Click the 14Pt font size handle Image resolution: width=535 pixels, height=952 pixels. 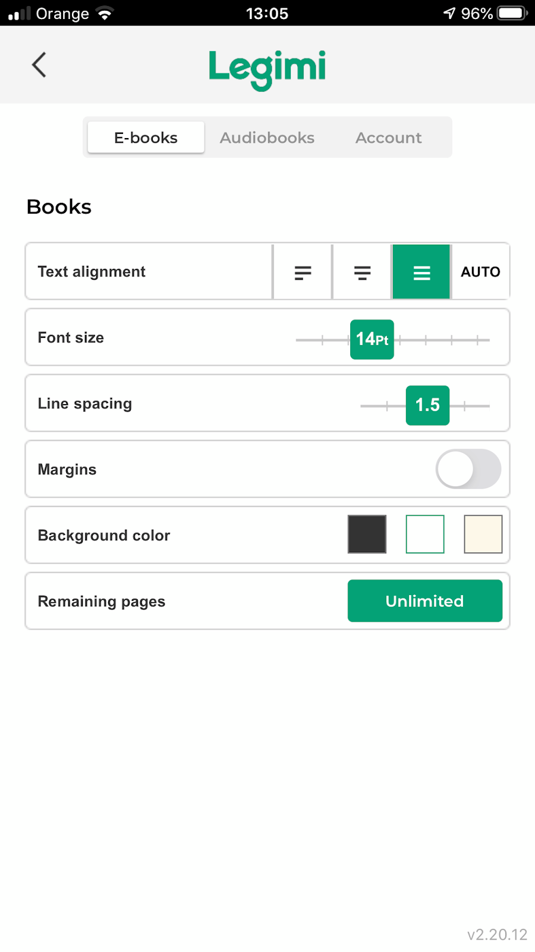point(372,339)
